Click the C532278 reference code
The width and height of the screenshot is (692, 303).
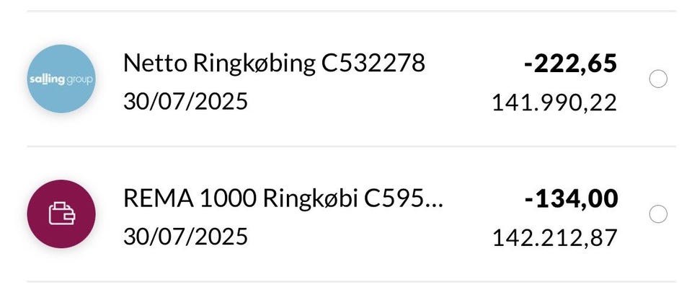[373, 64]
